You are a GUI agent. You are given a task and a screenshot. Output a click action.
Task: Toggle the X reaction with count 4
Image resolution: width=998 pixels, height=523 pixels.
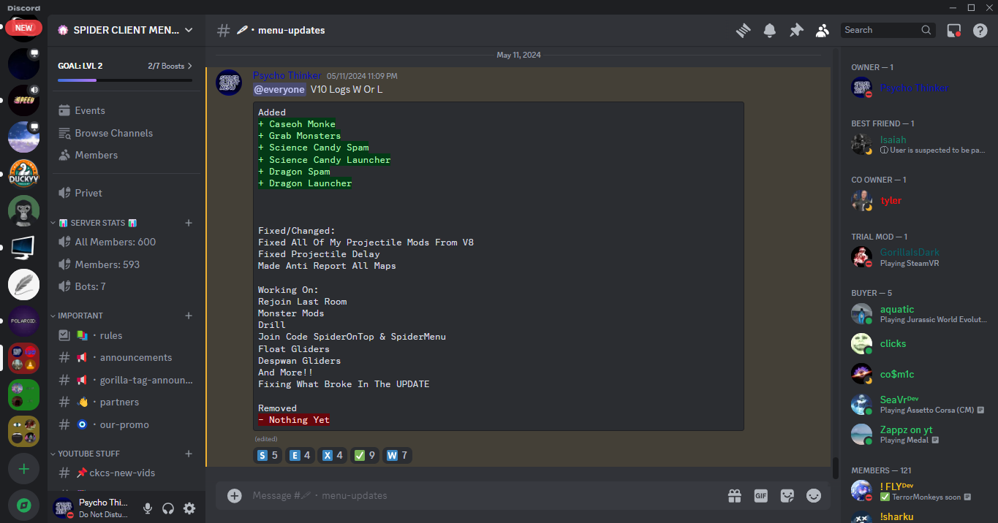(x=333, y=455)
